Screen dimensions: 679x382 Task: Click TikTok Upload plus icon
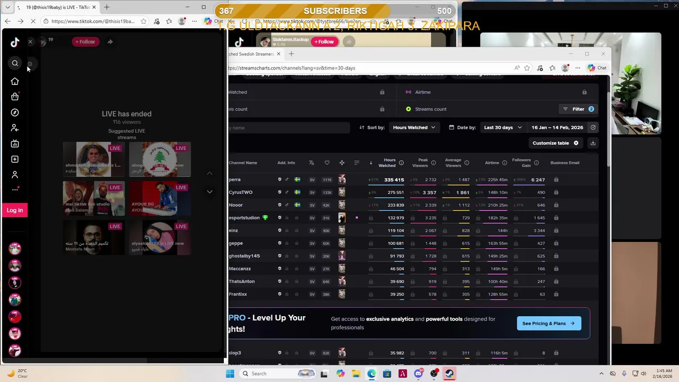[x=15, y=159]
